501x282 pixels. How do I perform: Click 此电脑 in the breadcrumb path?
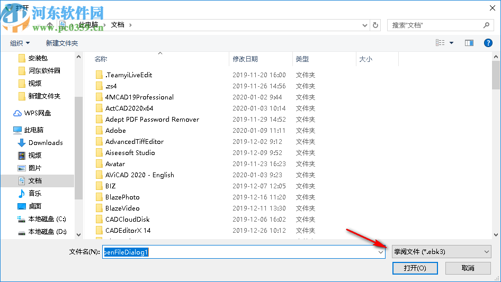(88, 25)
